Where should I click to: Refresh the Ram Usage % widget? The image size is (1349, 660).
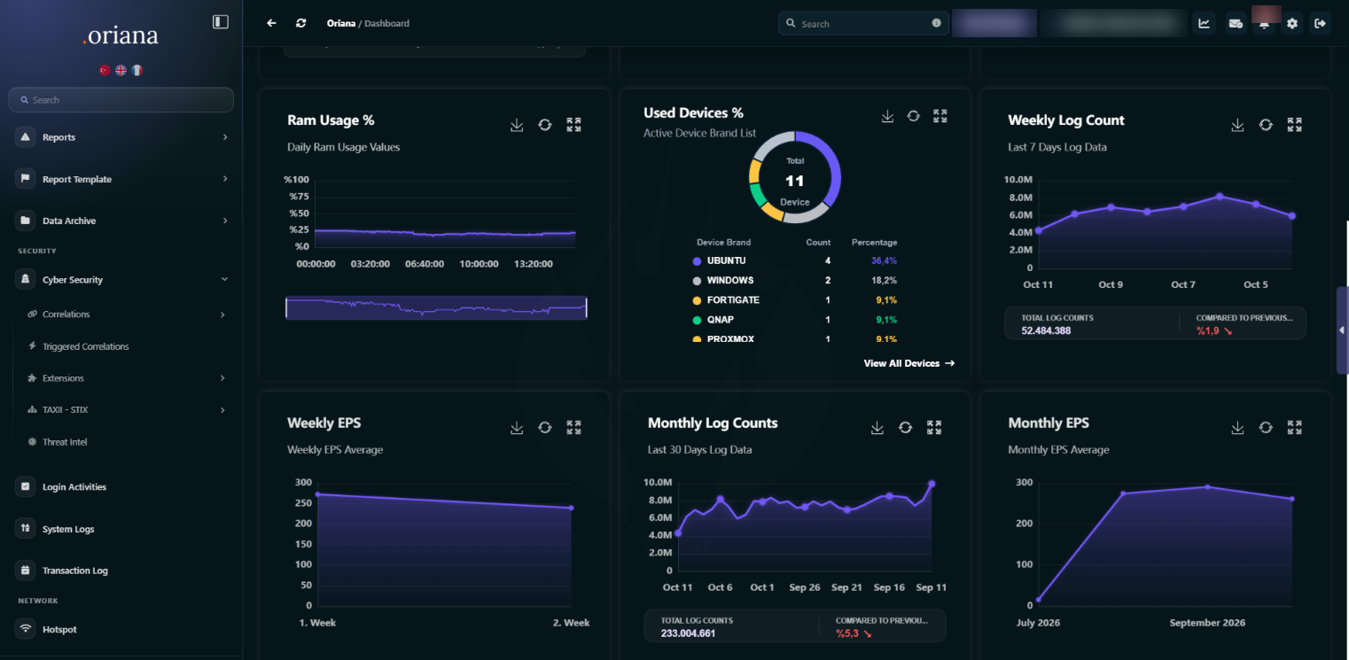[545, 125]
